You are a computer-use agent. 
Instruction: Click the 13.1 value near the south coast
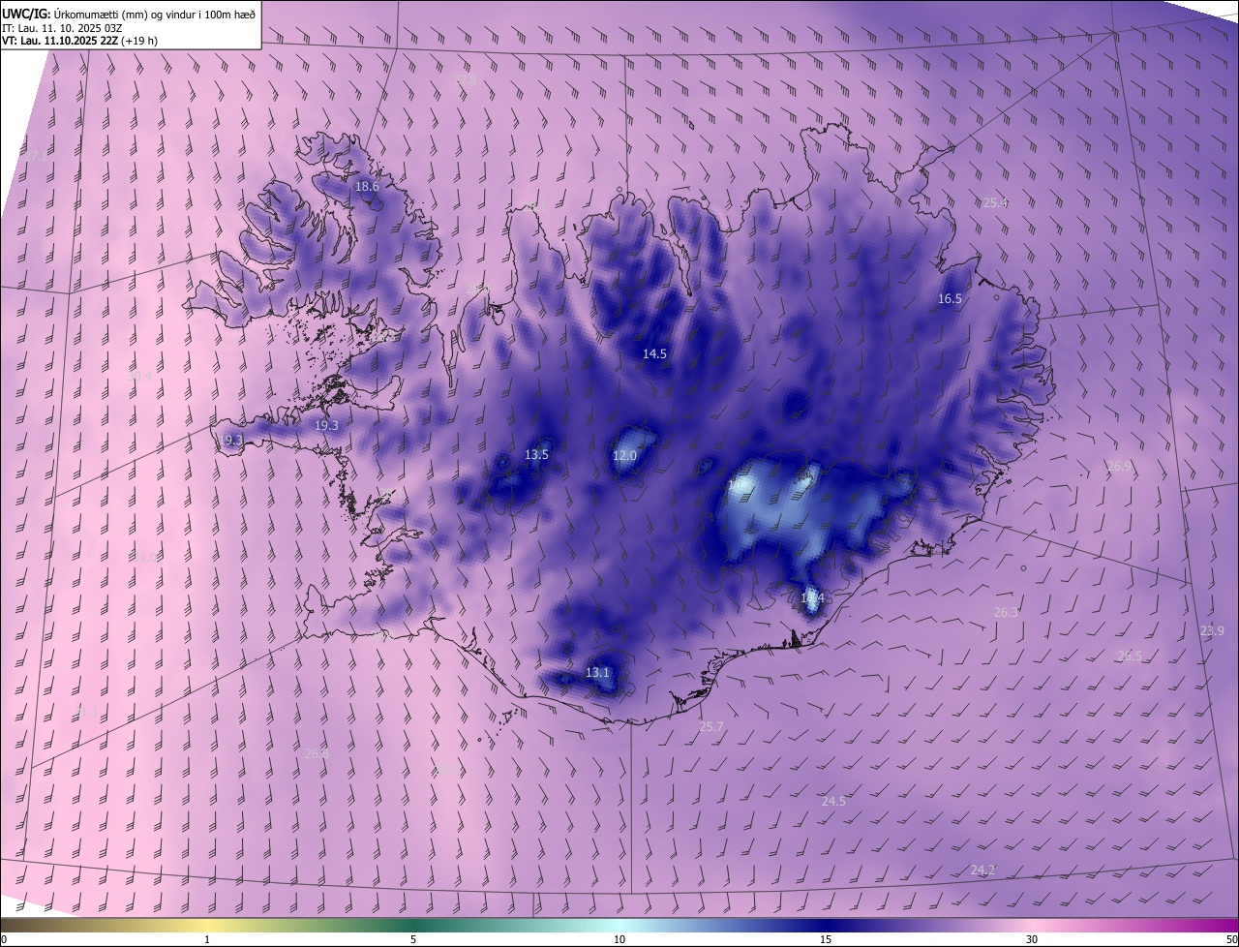coord(597,673)
